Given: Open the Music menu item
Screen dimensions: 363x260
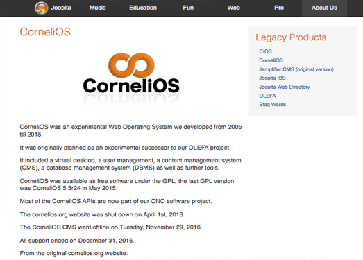Looking at the screenshot, I should (x=97, y=8).
